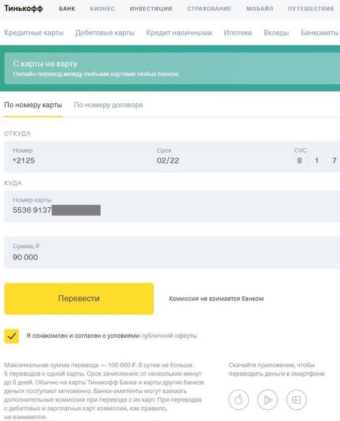Click the Windows Store icon
This screenshot has width=340, height=421.
[296, 400]
